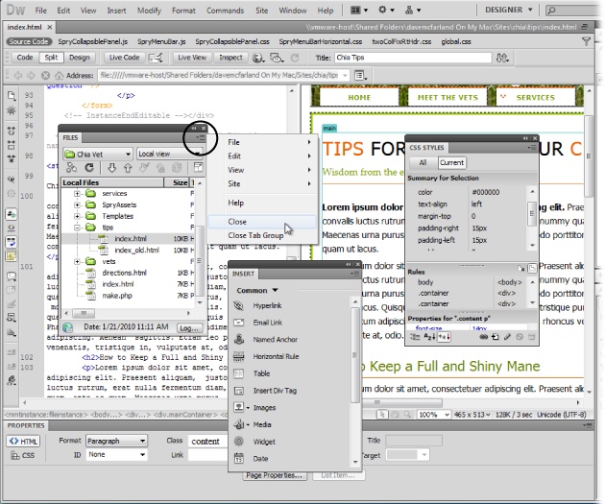Click Visual Aids eye icon in document toolbar
Screen dimensions: 605x504
click(277, 58)
